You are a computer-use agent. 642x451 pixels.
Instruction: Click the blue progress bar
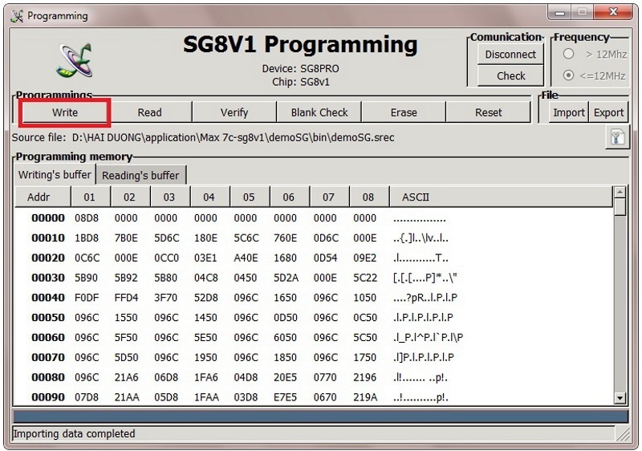pos(320,416)
